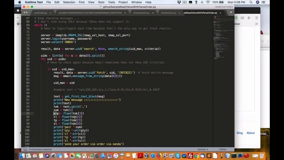
Task: Click the battery status indicator
Action: pos(218,2)
